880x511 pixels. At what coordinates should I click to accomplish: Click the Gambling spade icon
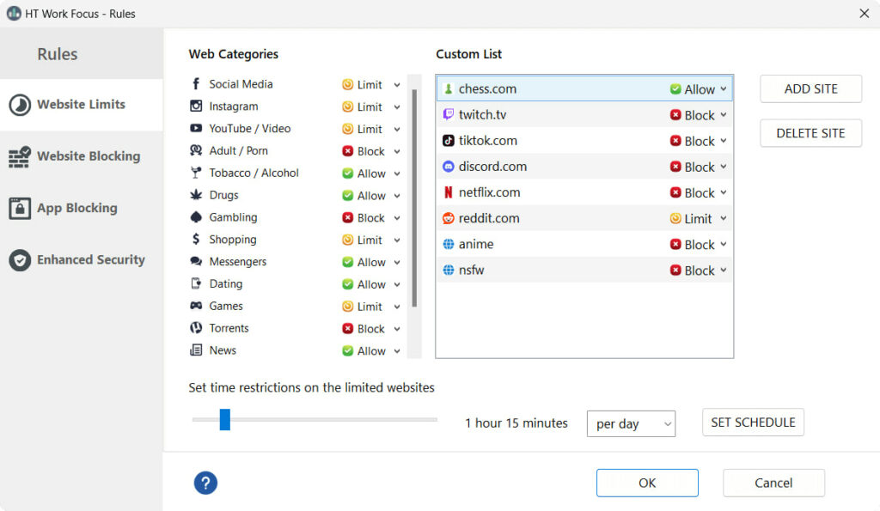pyautogui.click(x=196, y=217)
